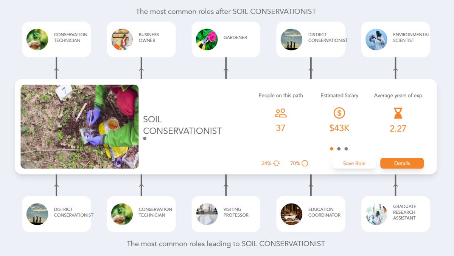Image resolution: width=454 pixels, height=256 pixels.
Task: Click the hourglass years-of-experience icon
Action: click(398, 113)
